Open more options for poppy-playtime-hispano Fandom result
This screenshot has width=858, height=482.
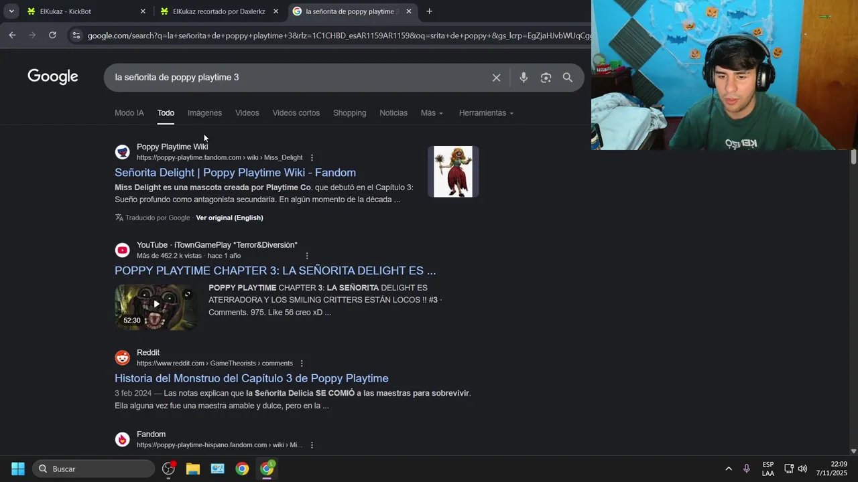tap(312, 445)
